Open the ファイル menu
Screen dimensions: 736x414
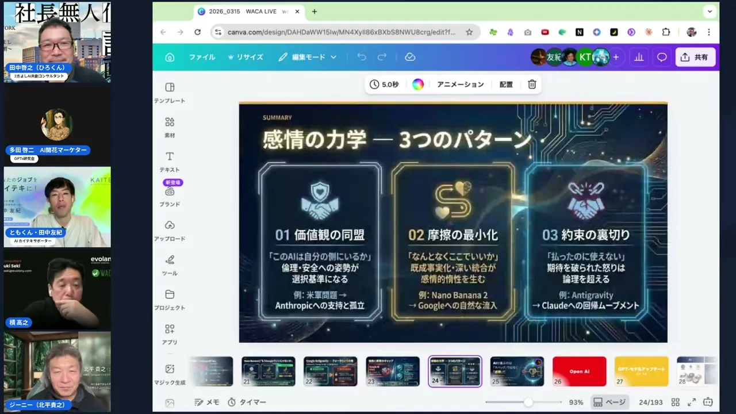point(202,57)
